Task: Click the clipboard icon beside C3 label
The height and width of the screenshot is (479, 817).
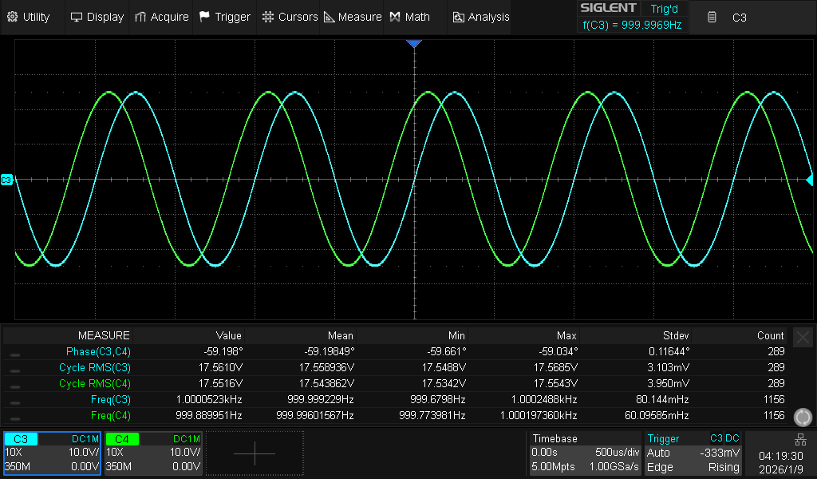Action: click(x=712, y=17)
